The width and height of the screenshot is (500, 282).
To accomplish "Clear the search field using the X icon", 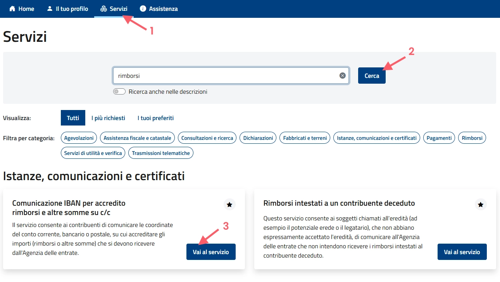I will click(342, 75).
